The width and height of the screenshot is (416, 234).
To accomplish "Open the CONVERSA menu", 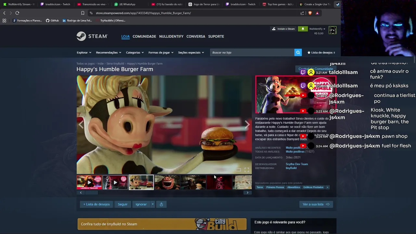I will [196, 36].
